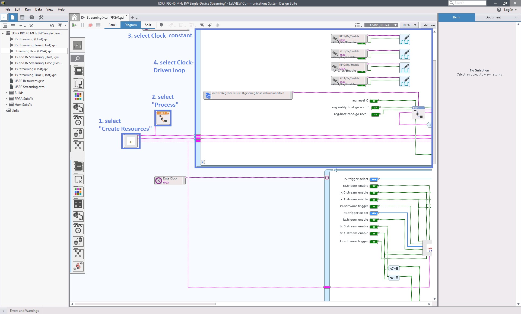Click the expand all tree icon
The height and width of the screenshot is (314, 521).
[5, 26]
